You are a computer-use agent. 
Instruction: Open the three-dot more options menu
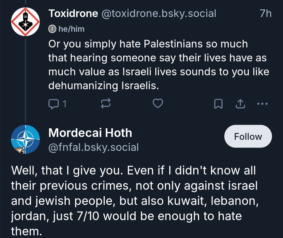pos(262,104)
